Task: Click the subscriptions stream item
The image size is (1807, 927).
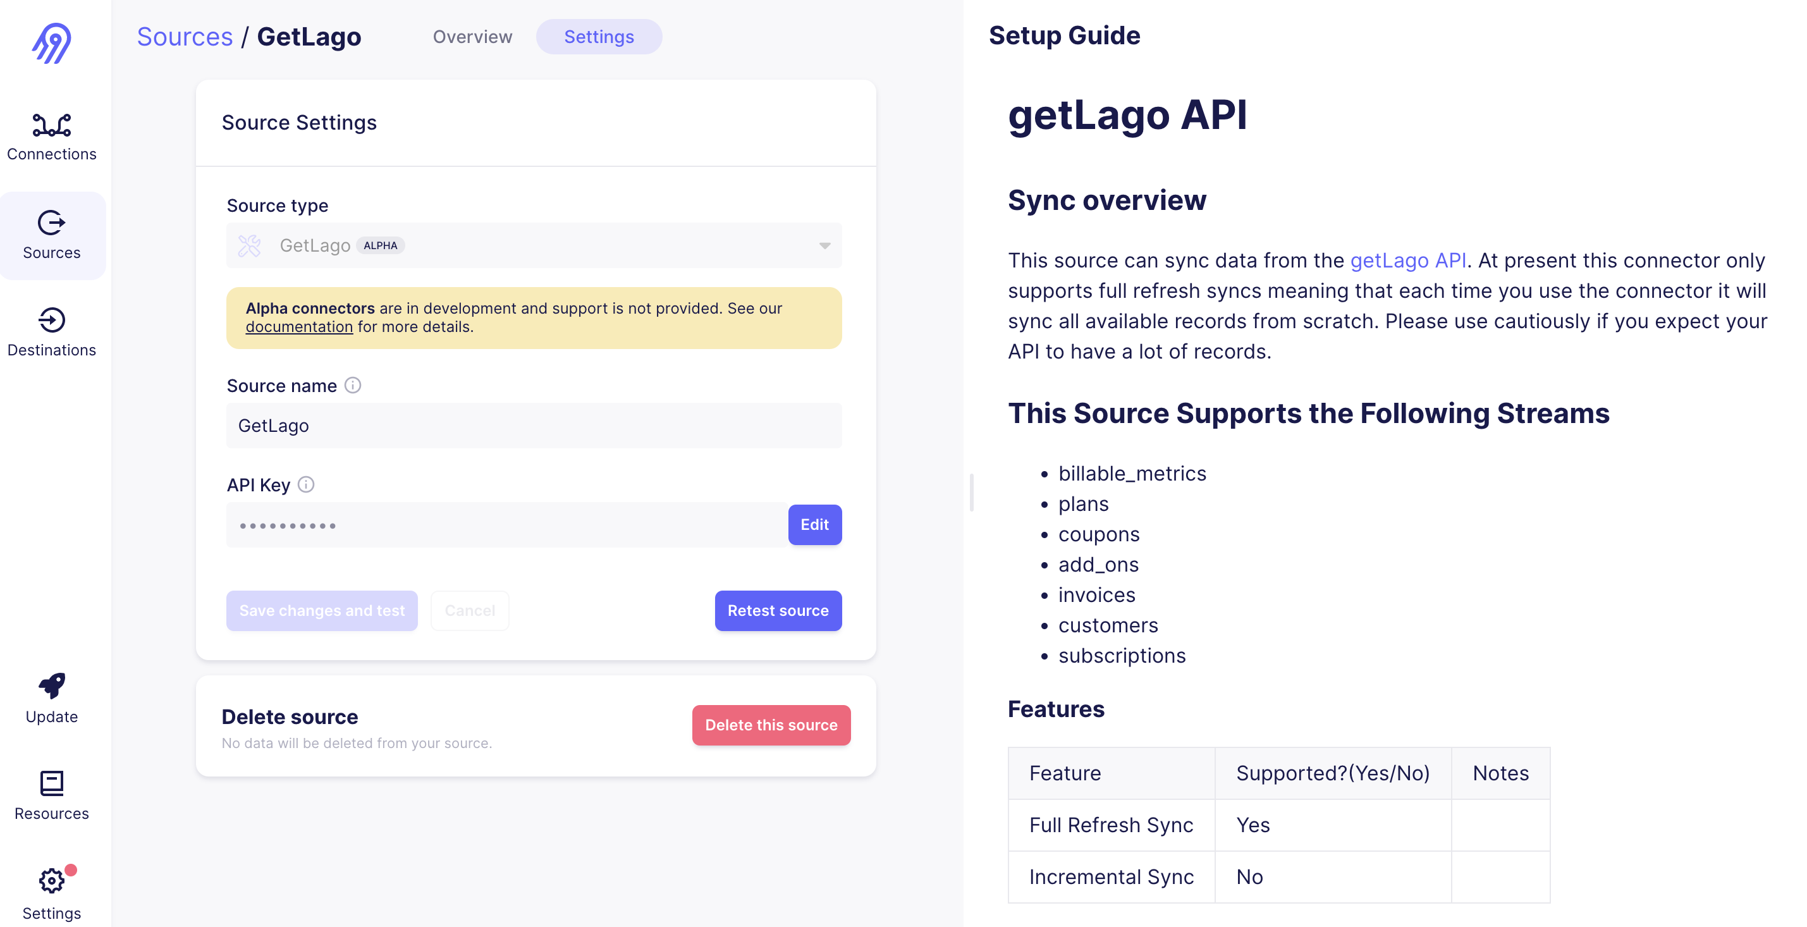Action: coord(1122,656)
